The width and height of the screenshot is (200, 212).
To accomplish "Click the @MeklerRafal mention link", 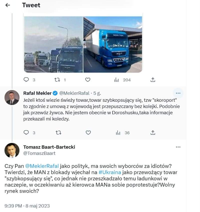I will (42, 166).
